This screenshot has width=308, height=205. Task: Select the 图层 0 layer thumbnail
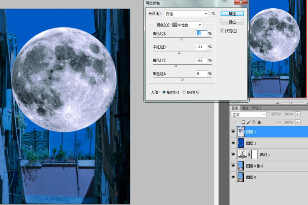click(x=241, y=177)
